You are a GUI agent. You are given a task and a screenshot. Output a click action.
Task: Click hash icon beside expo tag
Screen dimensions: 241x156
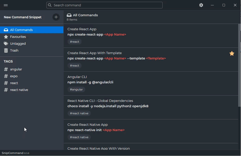pyautogui.click(x=6, y=76)
